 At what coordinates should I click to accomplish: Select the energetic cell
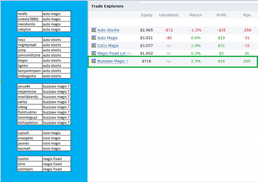pyautogui.click(x=30, y=138)
